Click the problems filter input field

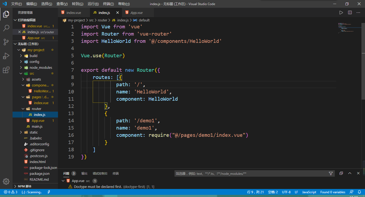(251, 173)
